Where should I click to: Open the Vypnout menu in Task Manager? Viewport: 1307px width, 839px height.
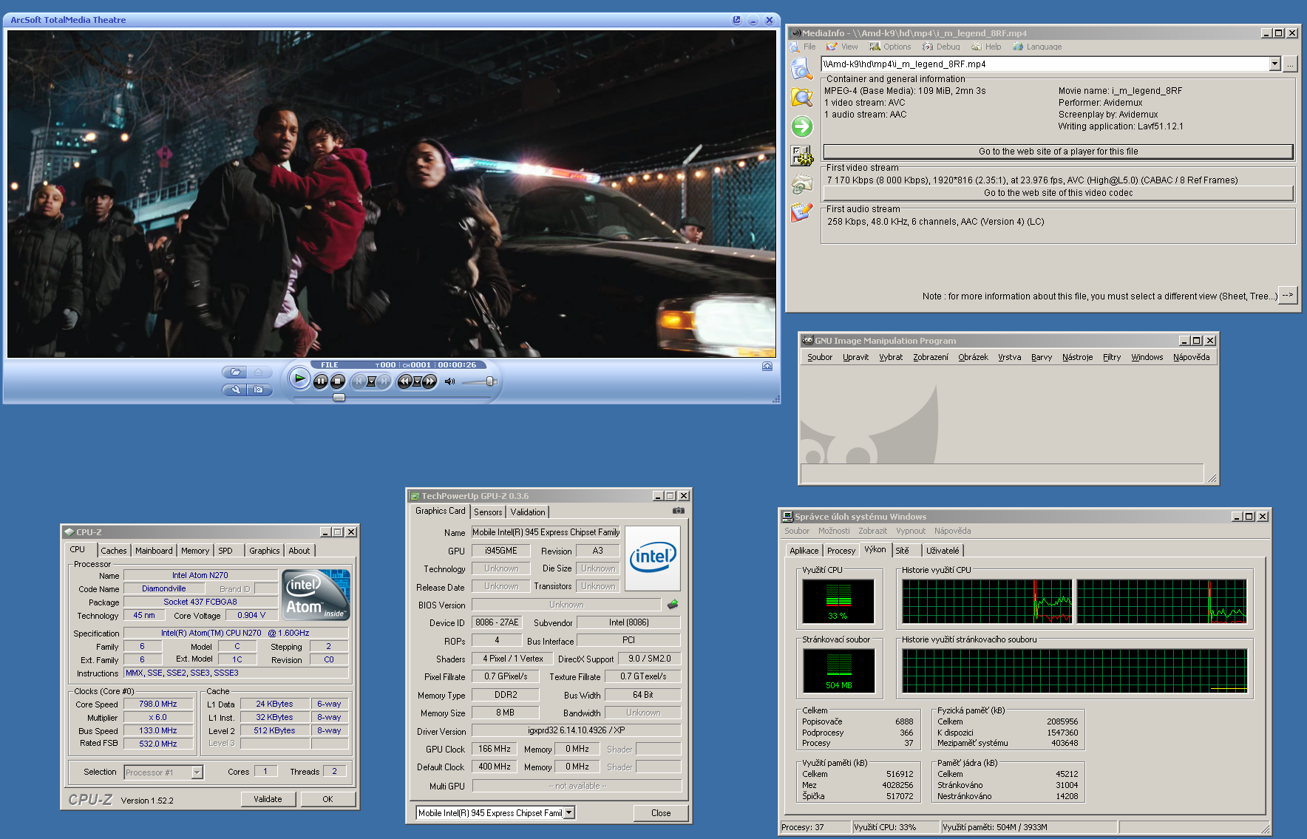pyautogui.click(x=911, y=531)
